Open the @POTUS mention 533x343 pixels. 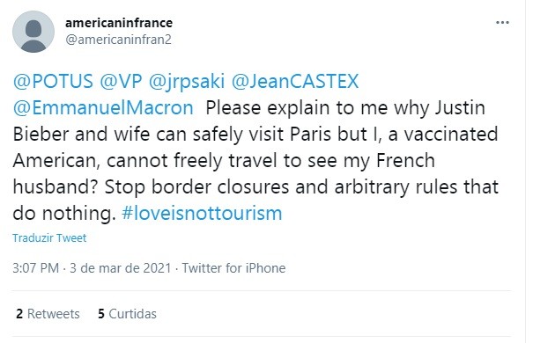(x=53, y=82)
